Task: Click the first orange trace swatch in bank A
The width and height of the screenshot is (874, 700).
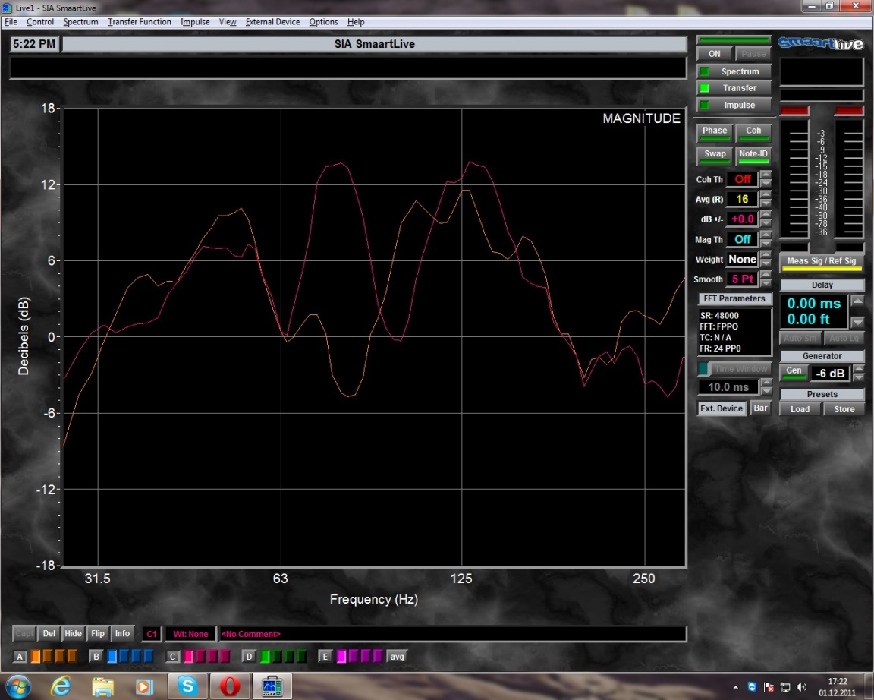Action: (36, 656)
